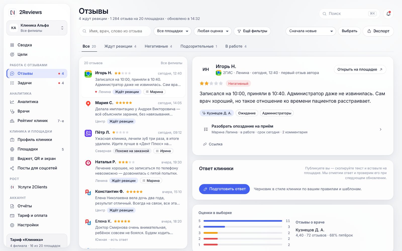Image resolution: width=402 pixels, height=251 pixels.
Task: Open Сначала новые sort dropdown
Action: pos(311,31)
